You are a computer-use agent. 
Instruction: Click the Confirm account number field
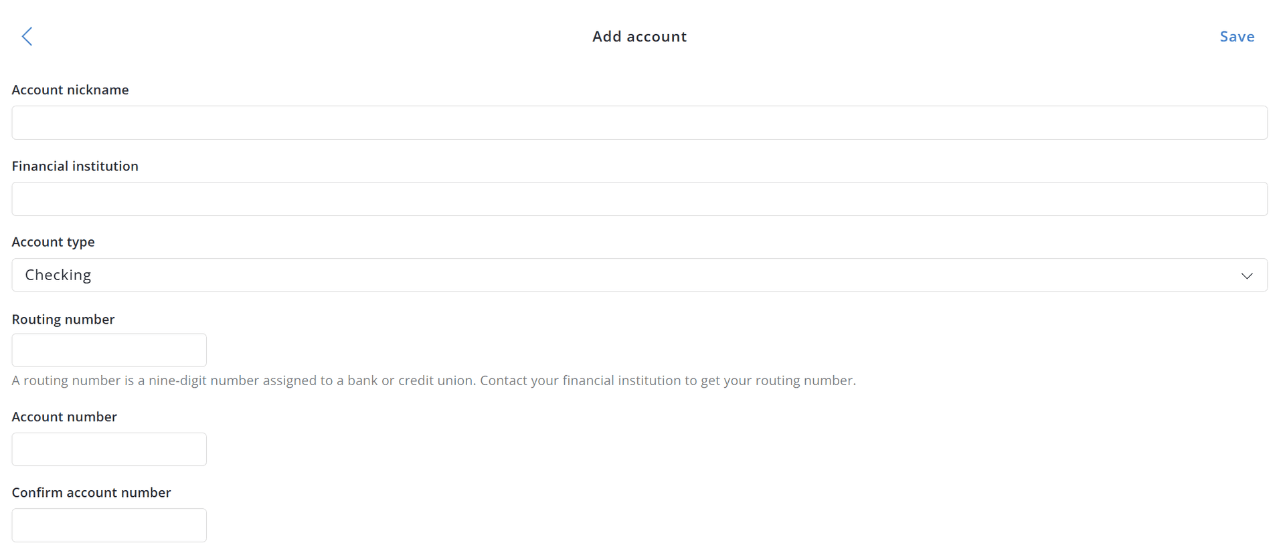click(108, 525)
